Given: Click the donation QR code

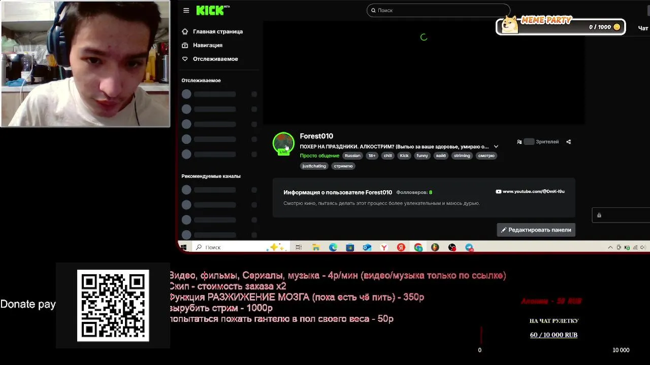Looking at the screenshot, I should tap(113, 306).
